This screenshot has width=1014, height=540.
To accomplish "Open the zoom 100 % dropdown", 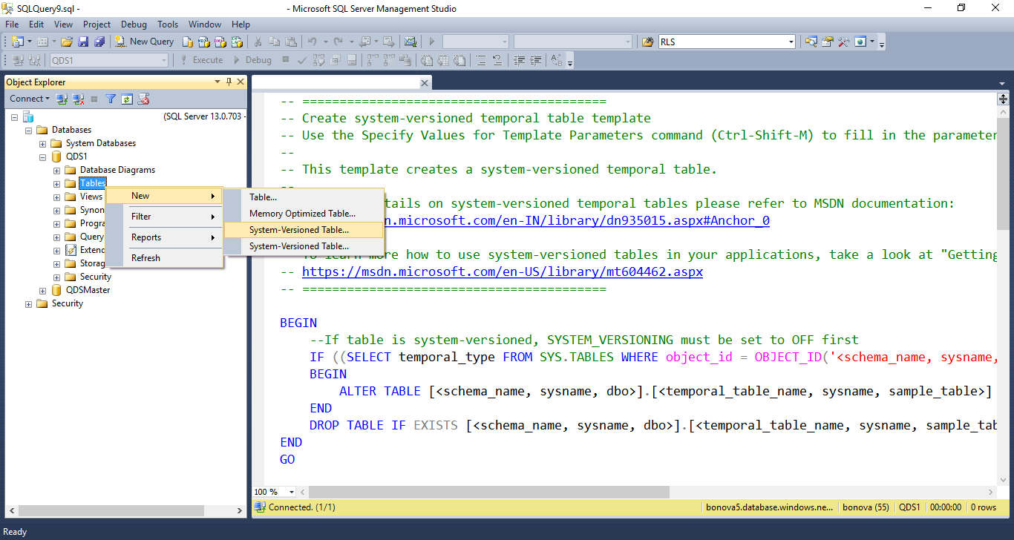I will coord(291,492).
